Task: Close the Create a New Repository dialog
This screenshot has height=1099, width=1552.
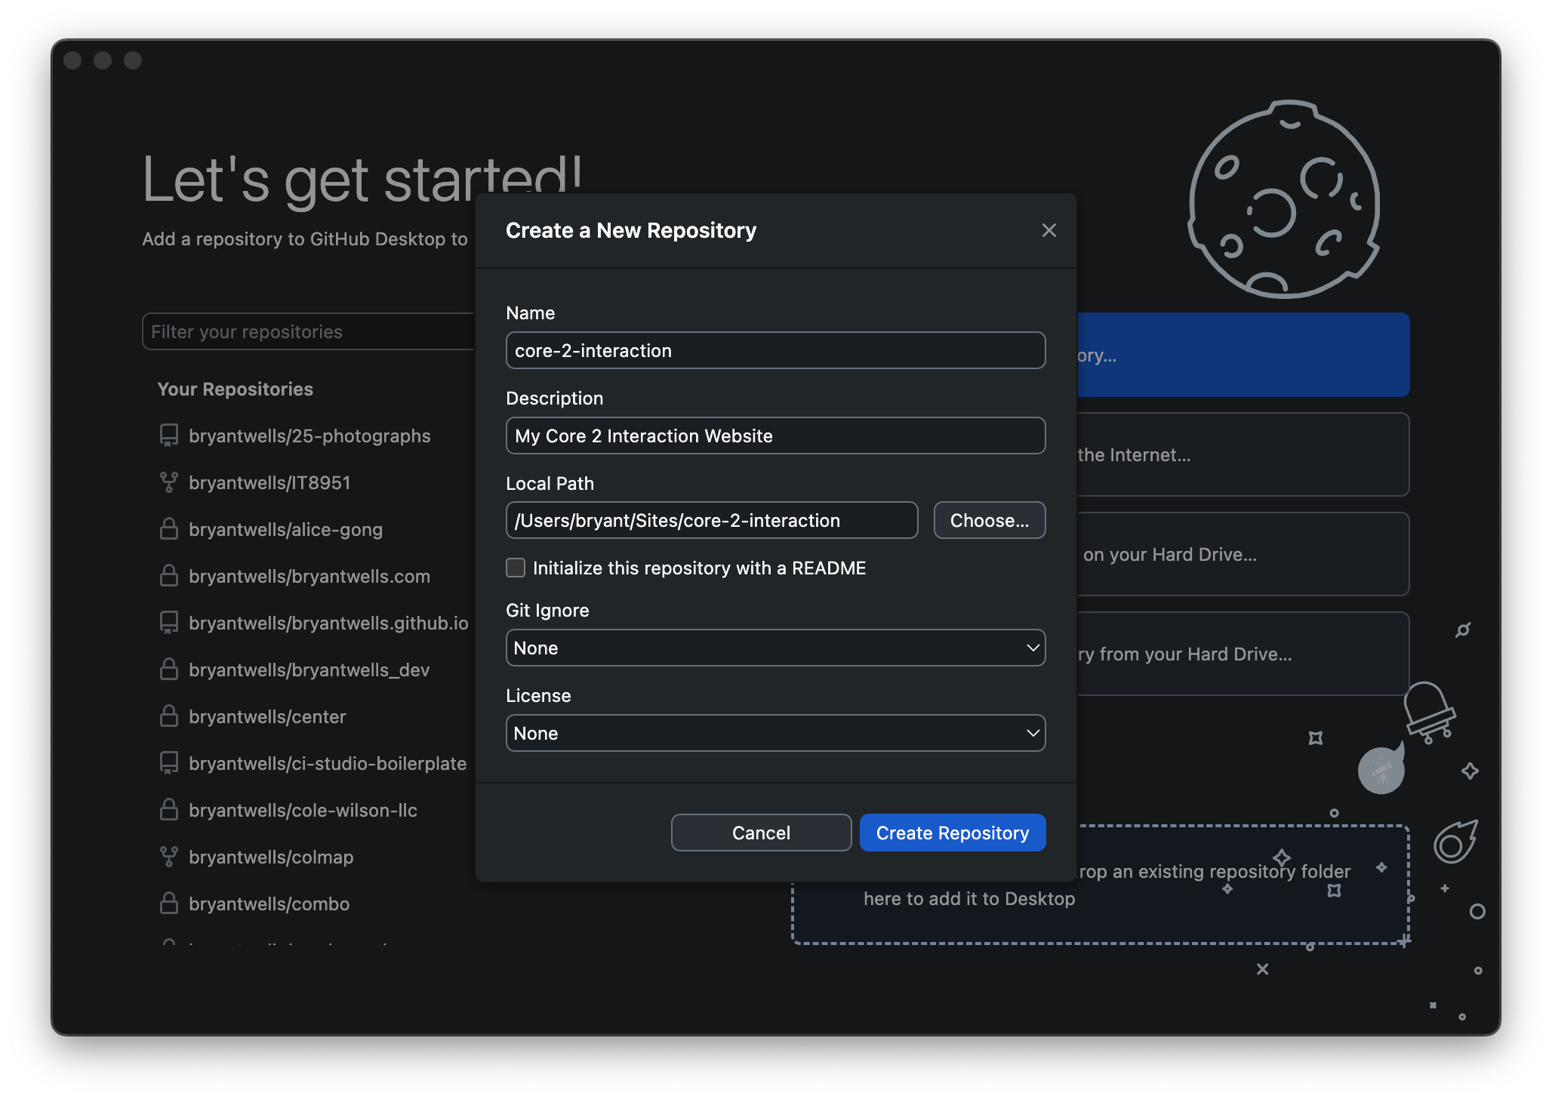Action: (1049, 230)
